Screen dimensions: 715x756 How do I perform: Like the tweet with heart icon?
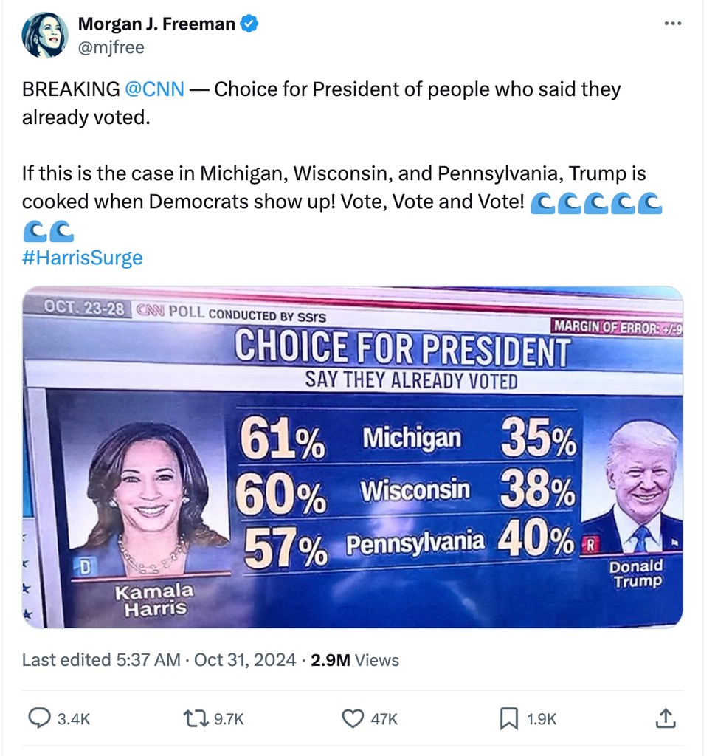353,718
